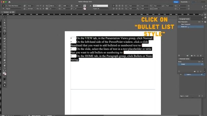This screenshot has width=207, height=116.
Task: Click the Adobe Stock search field
Action: click(x=198, y=2)
